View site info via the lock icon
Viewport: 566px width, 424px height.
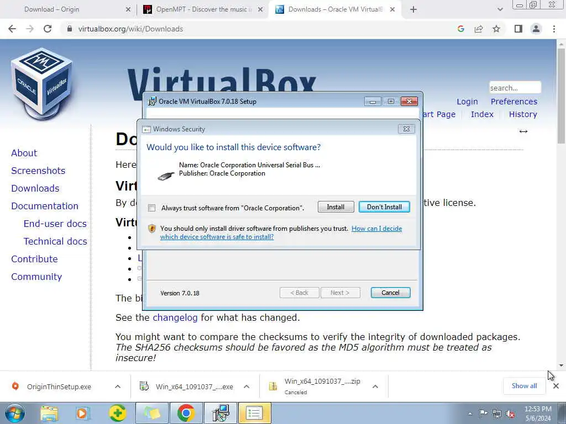pyautogui.click(x=70, y=29)
